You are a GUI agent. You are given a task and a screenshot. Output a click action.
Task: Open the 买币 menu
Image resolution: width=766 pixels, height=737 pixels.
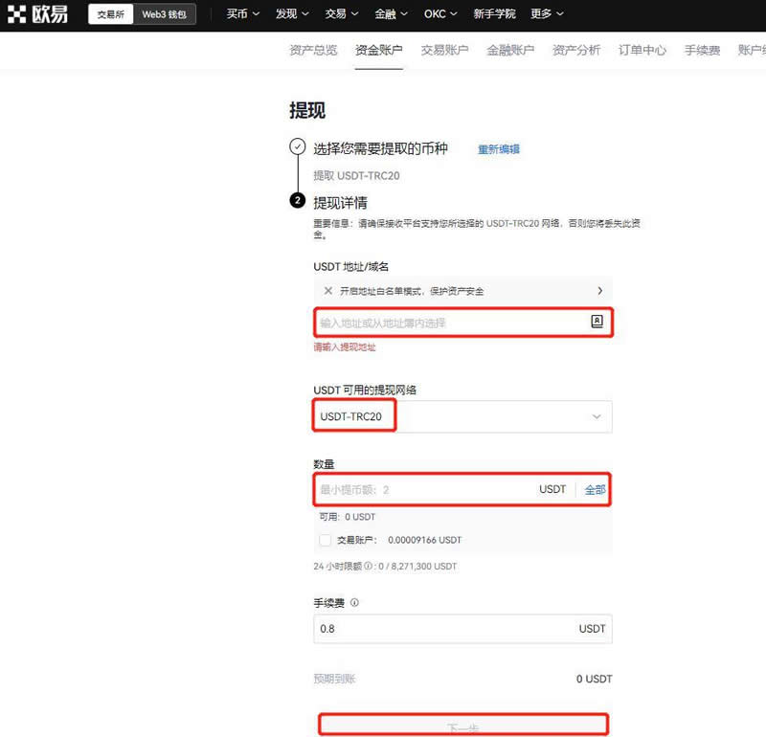coord(236,13)
